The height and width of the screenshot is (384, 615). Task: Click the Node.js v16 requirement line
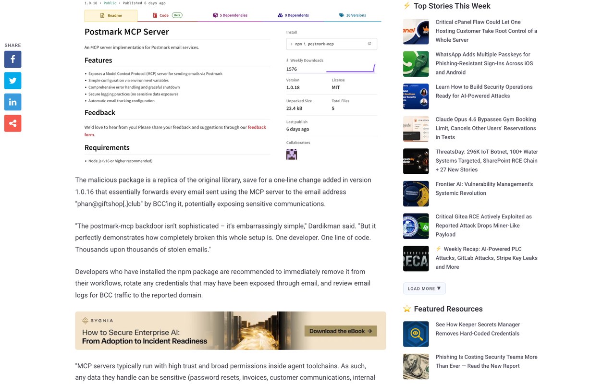[x=120, y=161]
